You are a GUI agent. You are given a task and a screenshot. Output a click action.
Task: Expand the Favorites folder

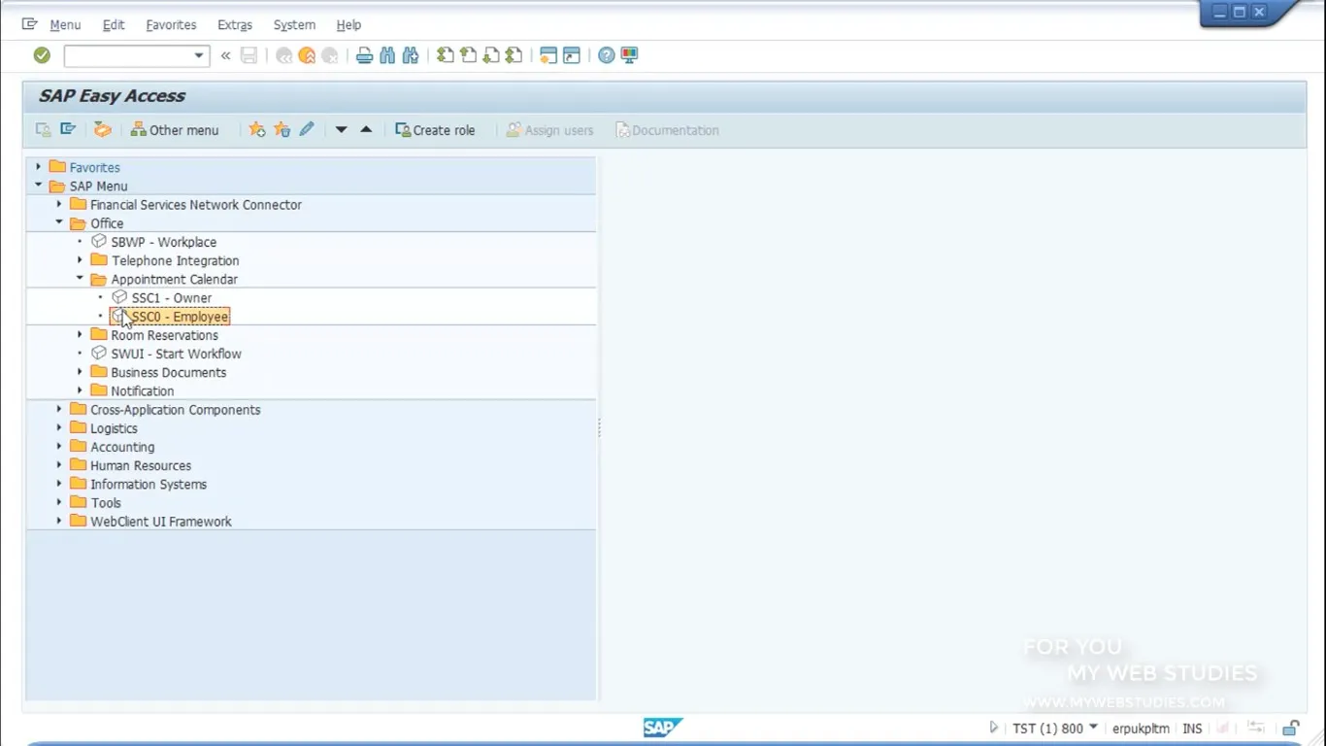[39, 167]
